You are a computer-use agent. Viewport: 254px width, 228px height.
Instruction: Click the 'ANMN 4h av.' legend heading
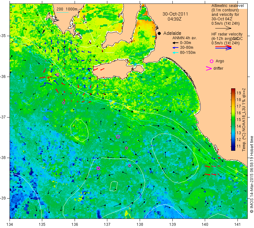coord(184,38)
